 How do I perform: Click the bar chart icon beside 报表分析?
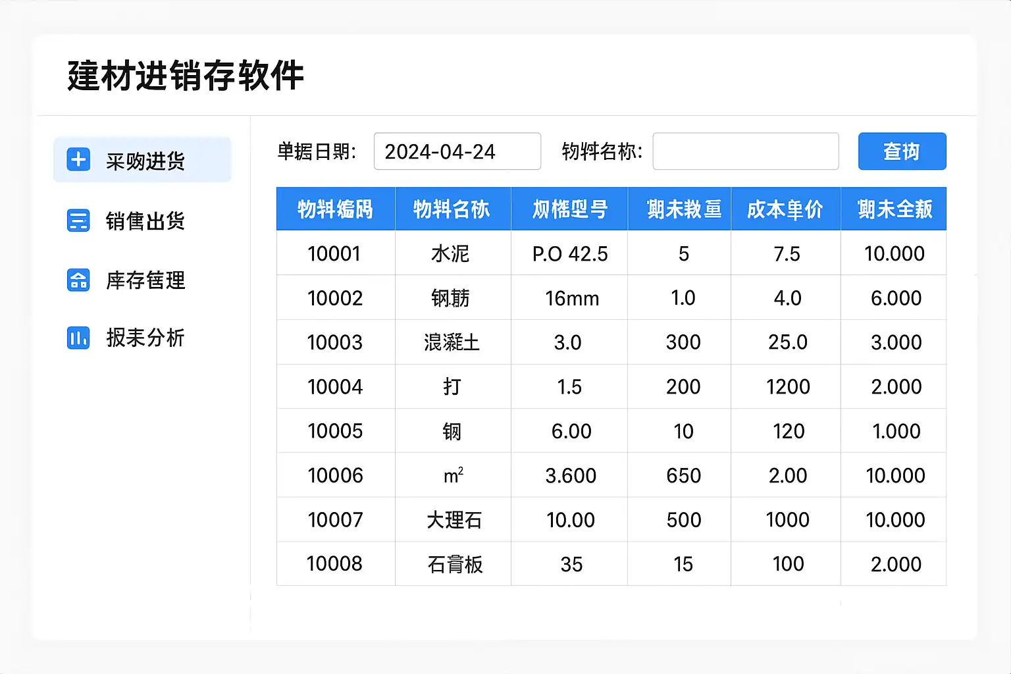click(78, 338)
